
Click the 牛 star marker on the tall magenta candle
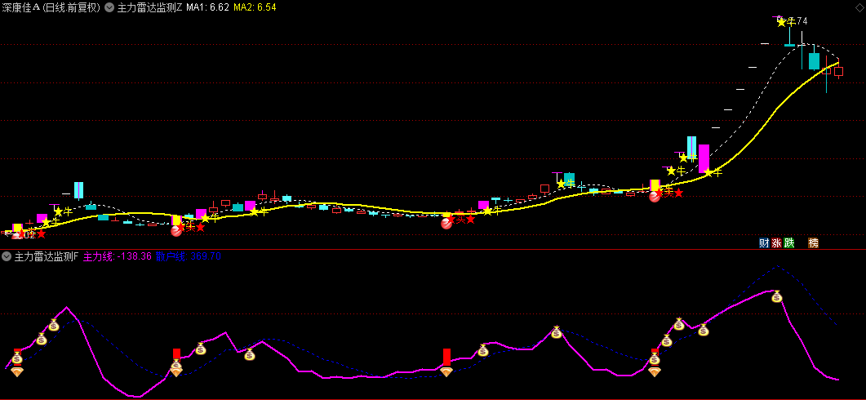[x=713, y=172]
